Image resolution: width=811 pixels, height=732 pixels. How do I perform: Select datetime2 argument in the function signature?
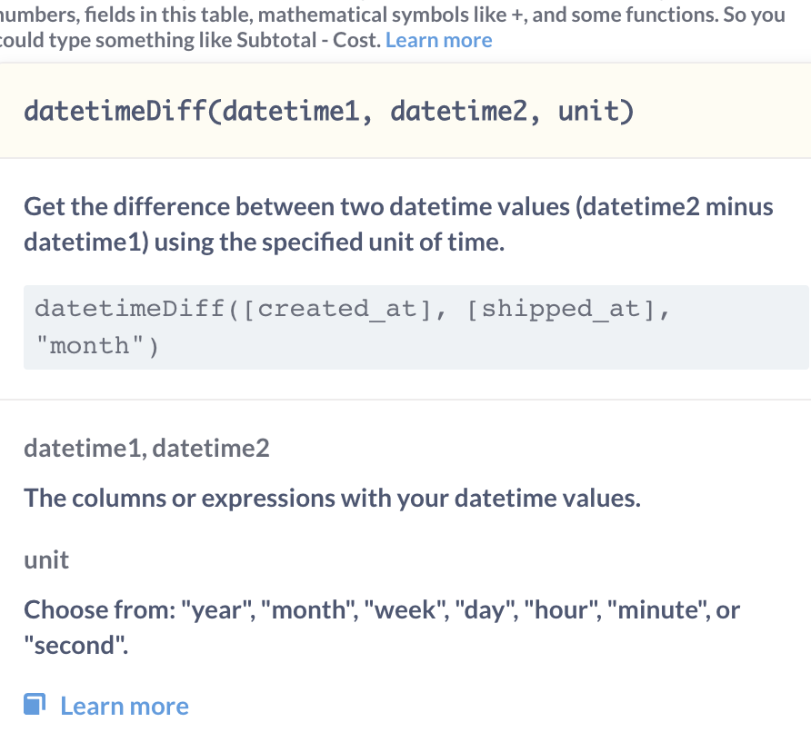pyautogui.click(x=465, y=112)
